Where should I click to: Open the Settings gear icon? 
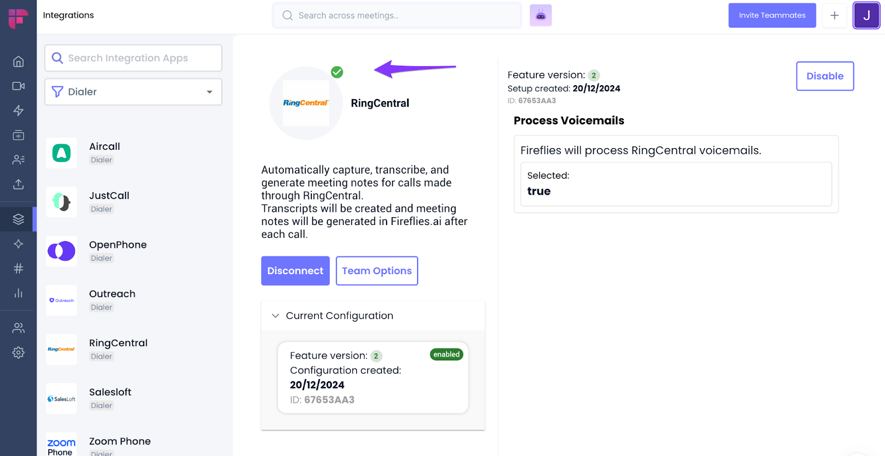pyautogui.click(x=18, y=353)
